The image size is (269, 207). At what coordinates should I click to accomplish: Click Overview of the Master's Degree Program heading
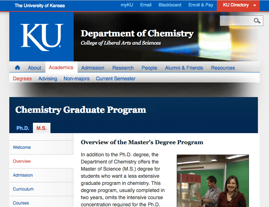(x=142, y=142)
